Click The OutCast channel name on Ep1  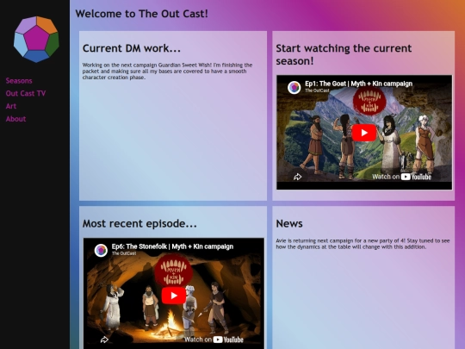(317, 90)
